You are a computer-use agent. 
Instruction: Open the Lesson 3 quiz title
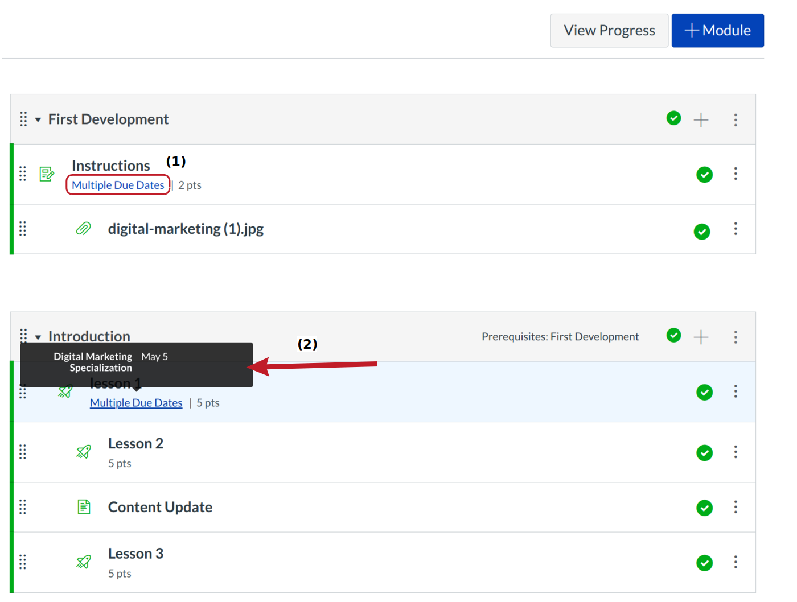[135, 554]
